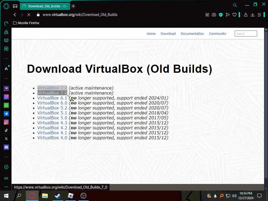The height and width of the screenshot is (201, 268).
Task: Open Messenger in the sidebar
Action: tap(6, 97)
